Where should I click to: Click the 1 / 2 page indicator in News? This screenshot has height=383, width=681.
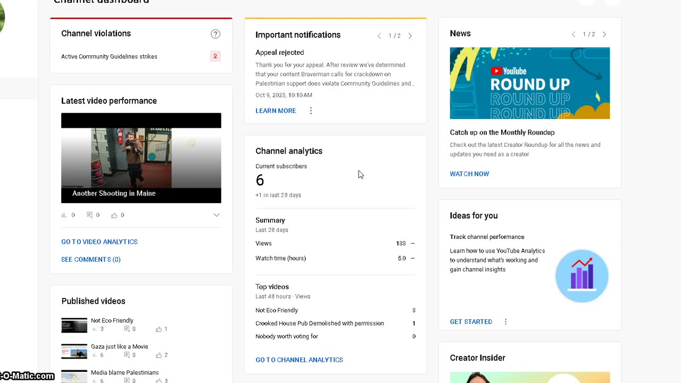coord(589,35)
